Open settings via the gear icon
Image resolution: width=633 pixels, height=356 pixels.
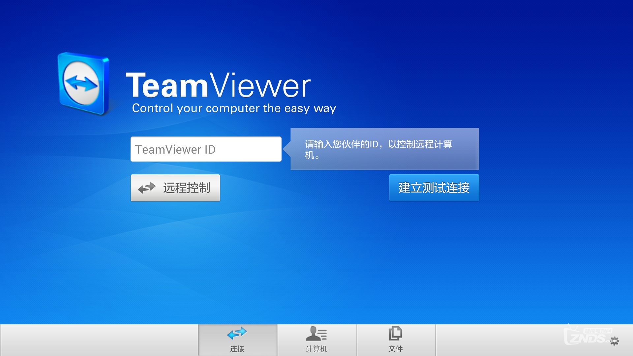(x=615, y=341)
